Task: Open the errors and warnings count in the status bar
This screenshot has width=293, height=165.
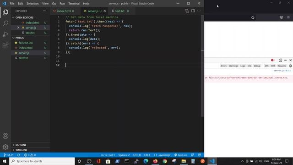Action: point(30,155)
